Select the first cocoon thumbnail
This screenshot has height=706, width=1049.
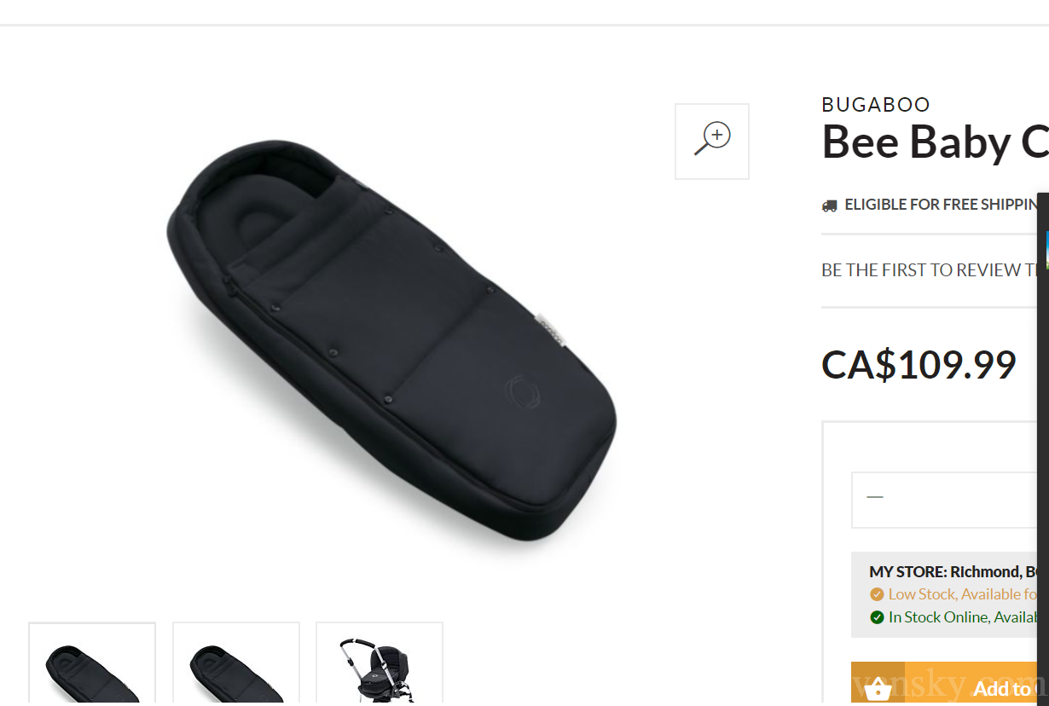click(x=92, y=664)
